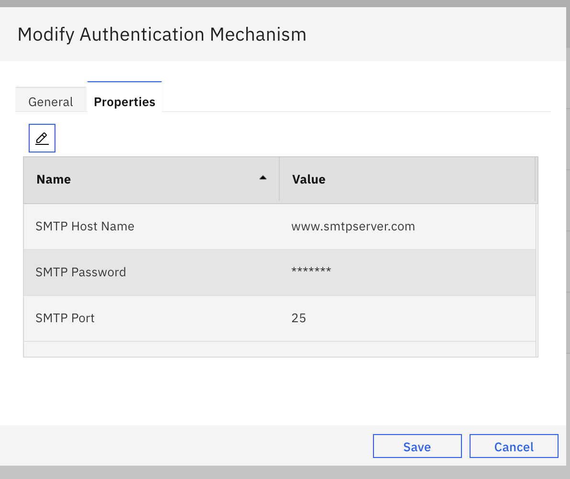Select the SMTP Host Name row
The width and height of the screenshot is (570, 479).
coord(85,226)
